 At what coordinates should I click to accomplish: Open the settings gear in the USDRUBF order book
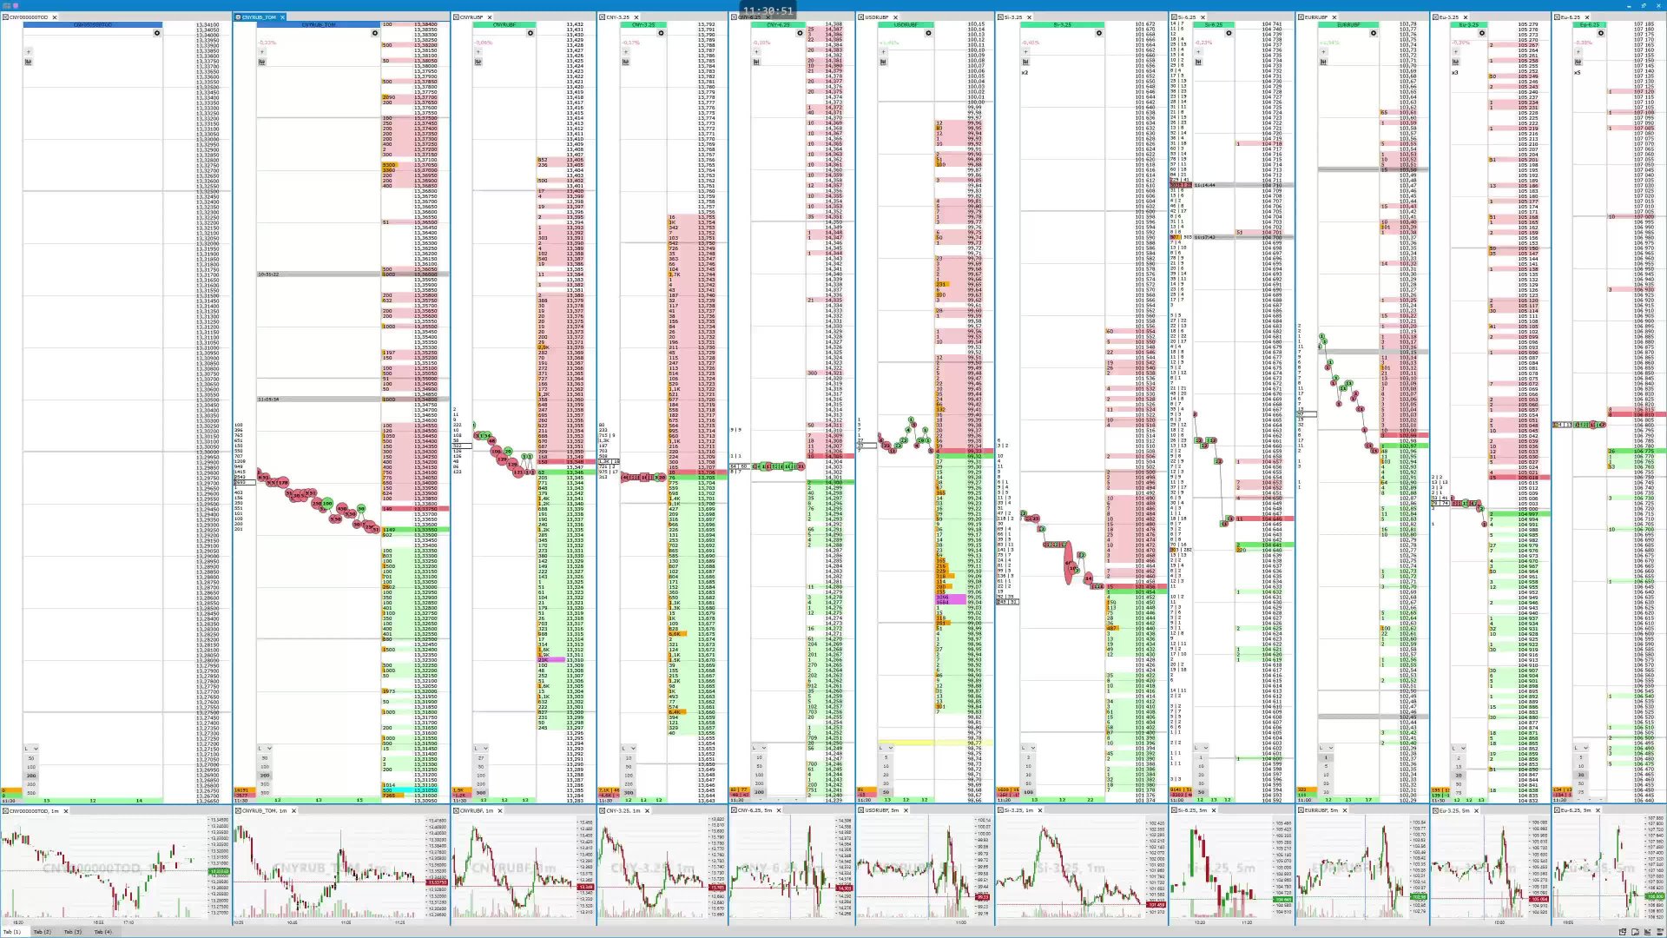tap(928, 33)
